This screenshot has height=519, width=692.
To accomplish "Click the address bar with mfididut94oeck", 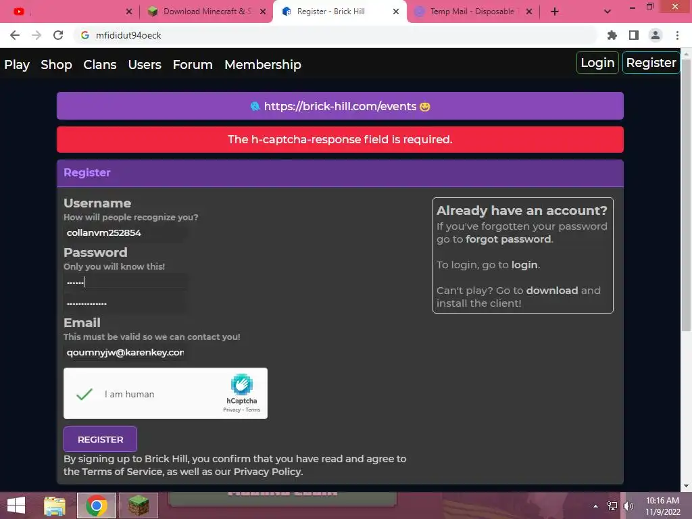I will pos(335,35).
